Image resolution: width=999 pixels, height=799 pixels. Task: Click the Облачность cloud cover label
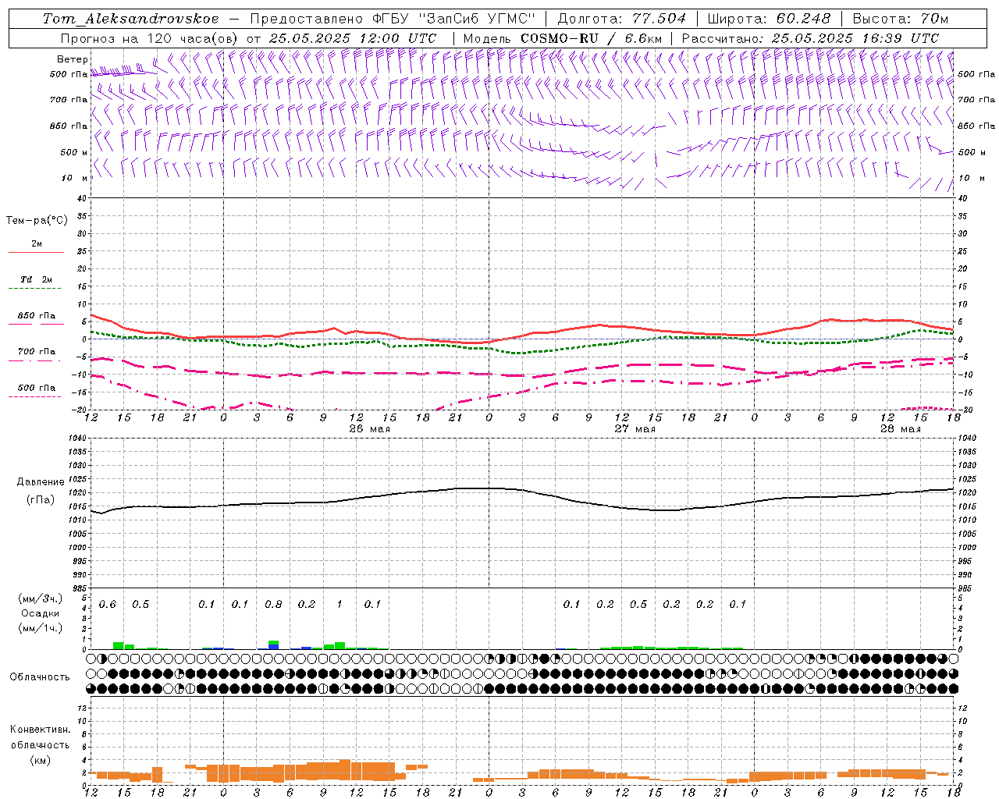click(x=40, y=677)
